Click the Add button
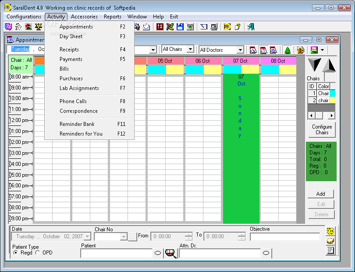 [x=320, y=194]
